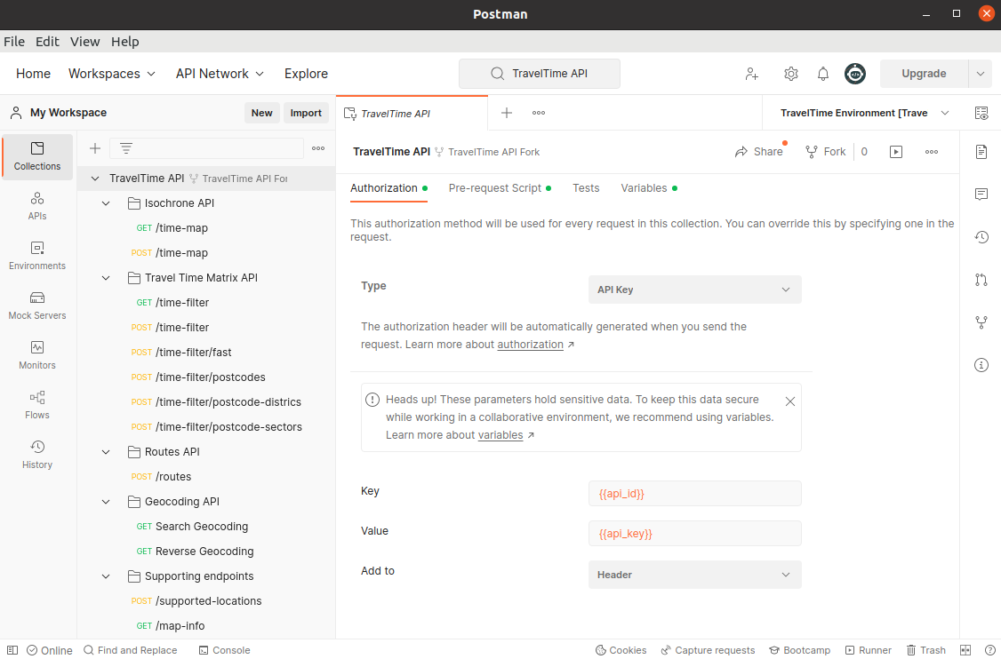Run the TravelTime API collection
This screenshot has width=1001, height=659.
coord(895,151)
